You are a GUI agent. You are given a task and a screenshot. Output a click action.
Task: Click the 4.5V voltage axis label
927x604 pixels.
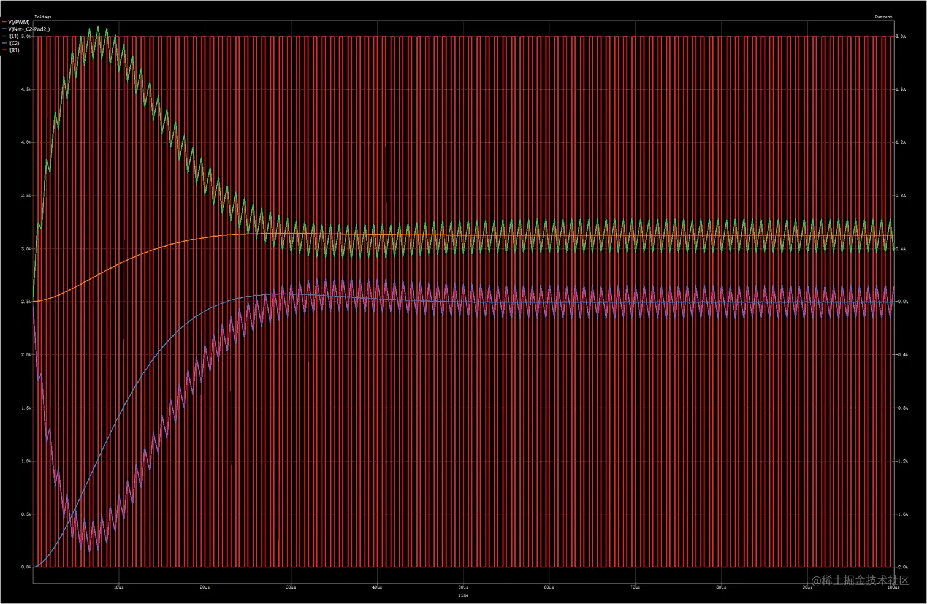(x=26, y=90)
